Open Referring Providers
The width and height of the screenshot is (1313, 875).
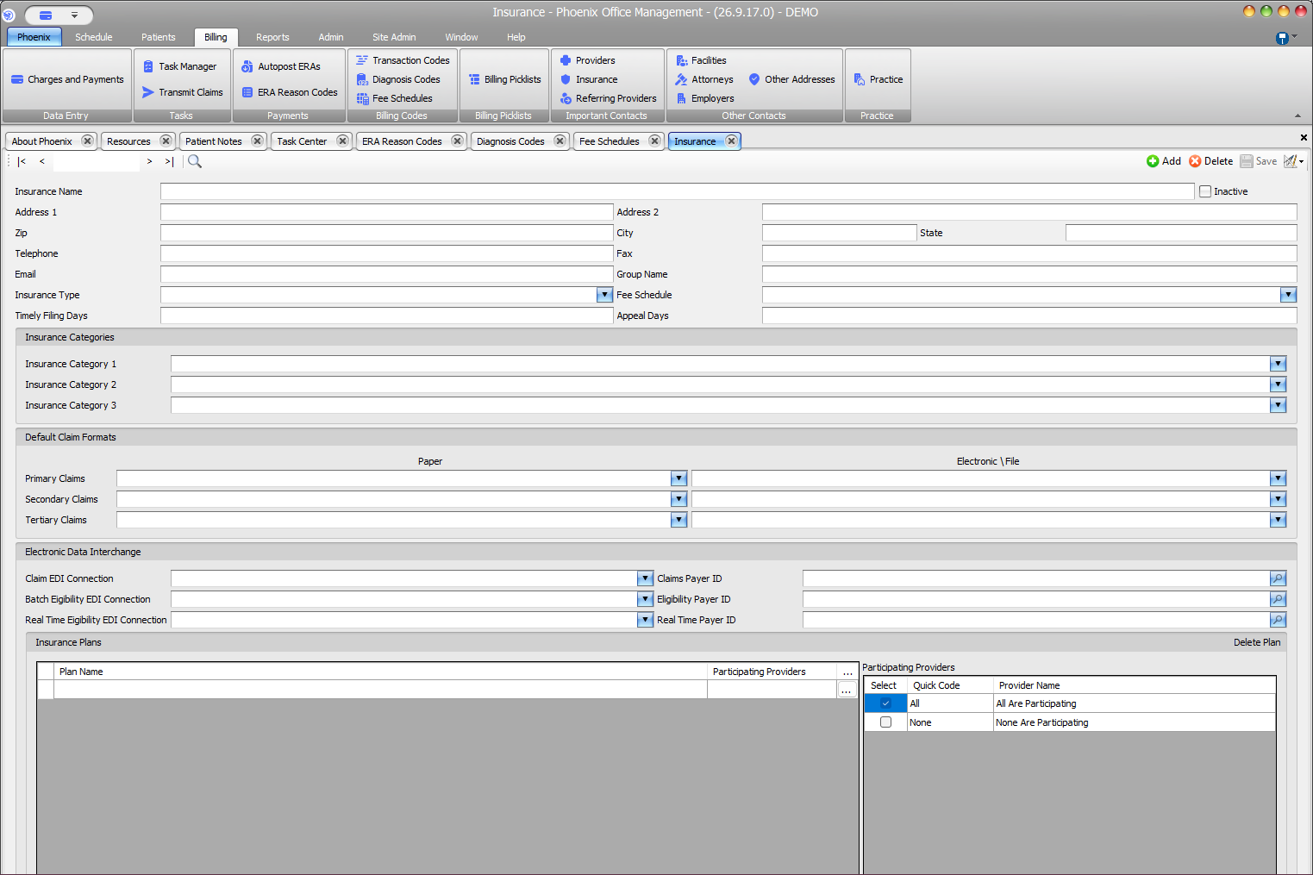coord(608,98)
